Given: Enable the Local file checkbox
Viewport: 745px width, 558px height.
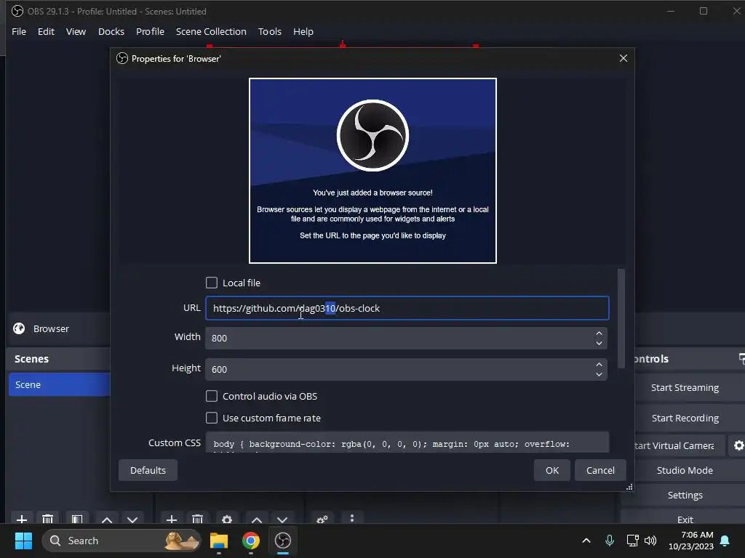Looking at the screenshot, I should [x=212, y=283].
